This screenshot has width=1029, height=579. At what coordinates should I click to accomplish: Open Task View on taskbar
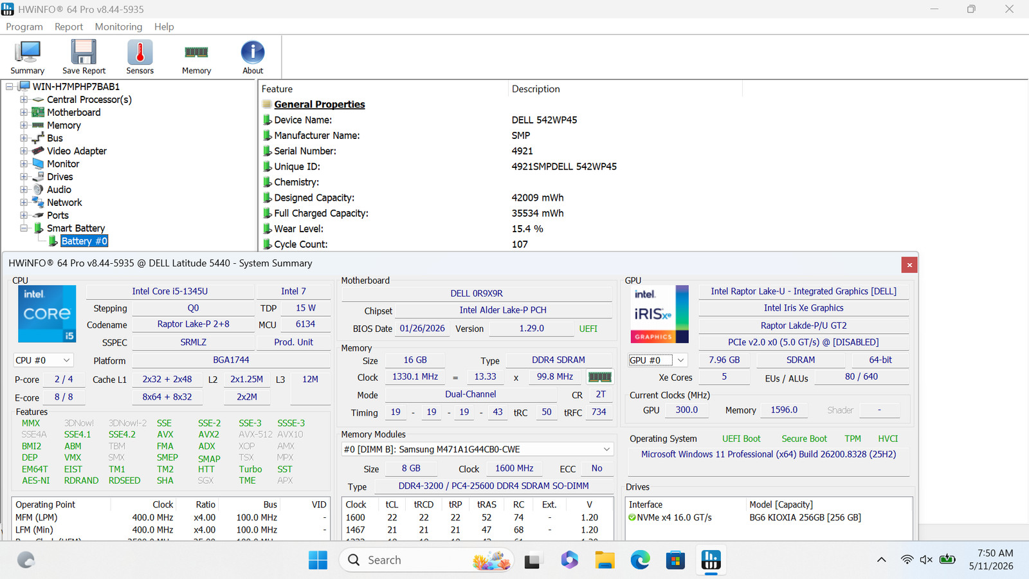coord(532,560)
